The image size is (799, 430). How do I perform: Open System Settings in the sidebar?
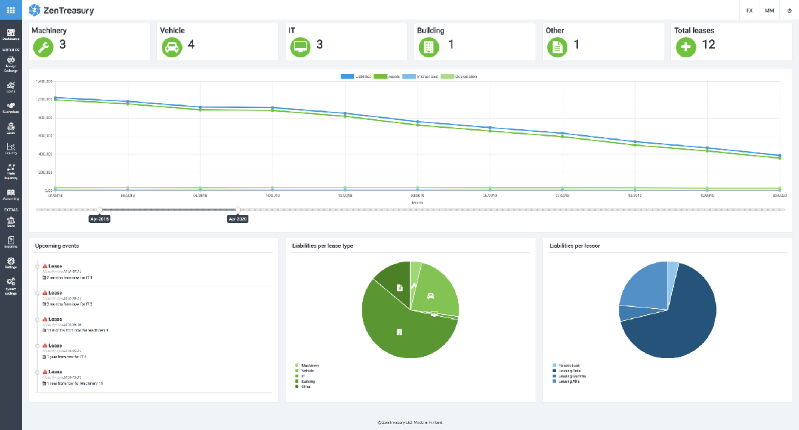[x=11, y=285]
